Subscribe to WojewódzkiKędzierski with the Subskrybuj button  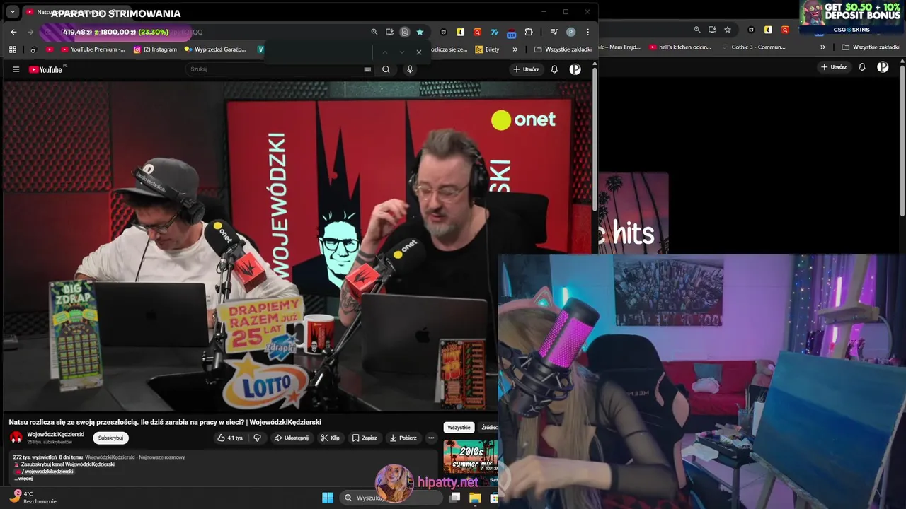click(110, 438)
